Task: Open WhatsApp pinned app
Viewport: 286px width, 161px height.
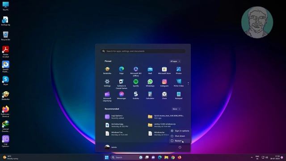Action: click(150, 83)
